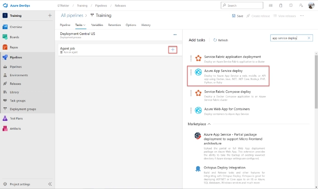
Task: Click the Training project name in sidebar
Action: coord(15,15)
